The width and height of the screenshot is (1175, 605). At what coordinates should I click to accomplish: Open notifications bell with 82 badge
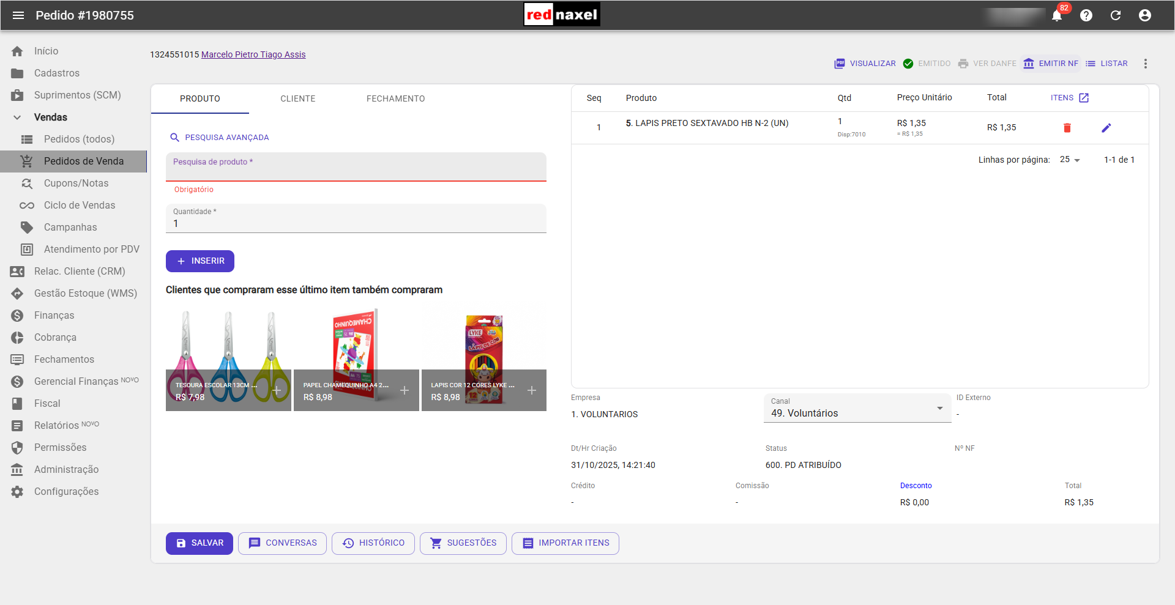coord(1057,15)
